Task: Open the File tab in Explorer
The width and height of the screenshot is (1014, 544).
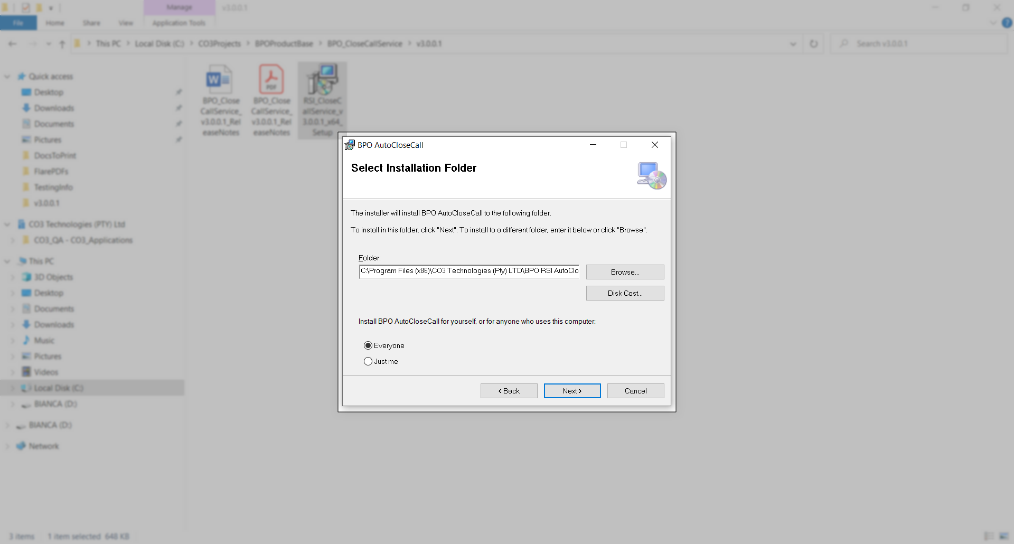Action: click(x=18, y=23)
